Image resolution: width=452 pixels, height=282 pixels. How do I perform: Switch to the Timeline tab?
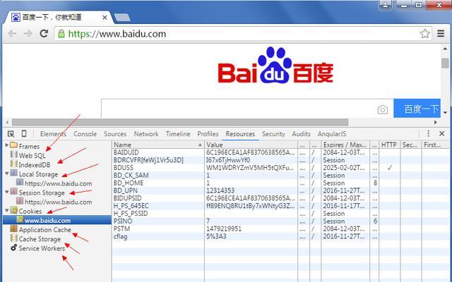(178, 134)
